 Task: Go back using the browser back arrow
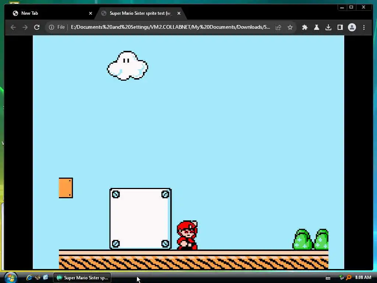pyautogui.click(x=13, y=27)
